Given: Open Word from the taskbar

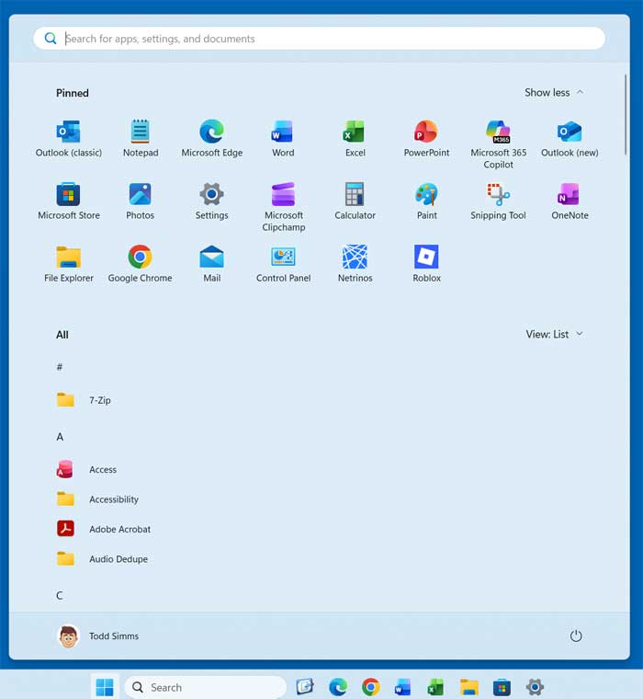Looking at the screenshot, I should pos(403,687).
